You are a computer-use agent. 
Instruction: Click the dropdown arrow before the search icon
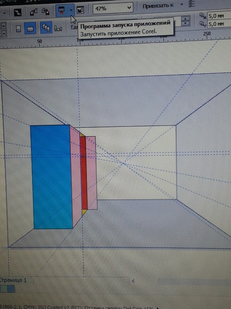(x=4, y=14)
